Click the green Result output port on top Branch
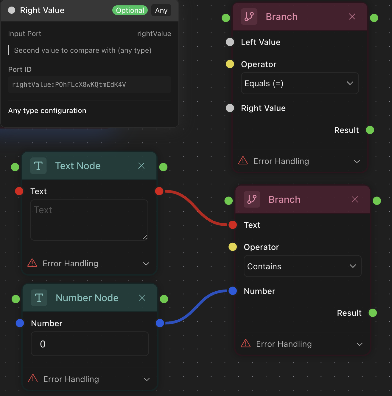The height and width of the screenshot is (396, 392). [x=370, y=130]
